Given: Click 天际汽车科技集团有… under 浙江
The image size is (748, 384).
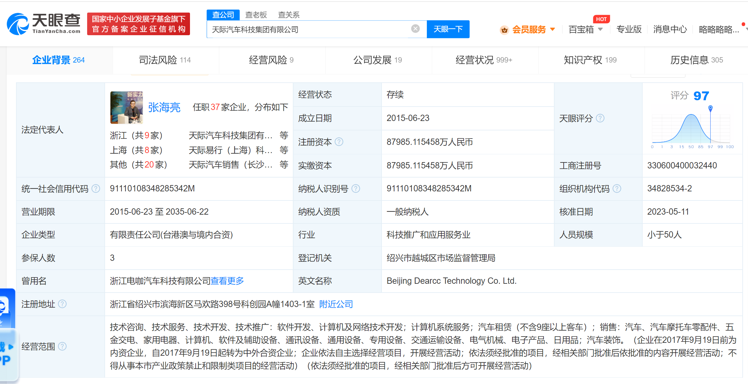Looking at the screenshot, I should pos(231,135).
